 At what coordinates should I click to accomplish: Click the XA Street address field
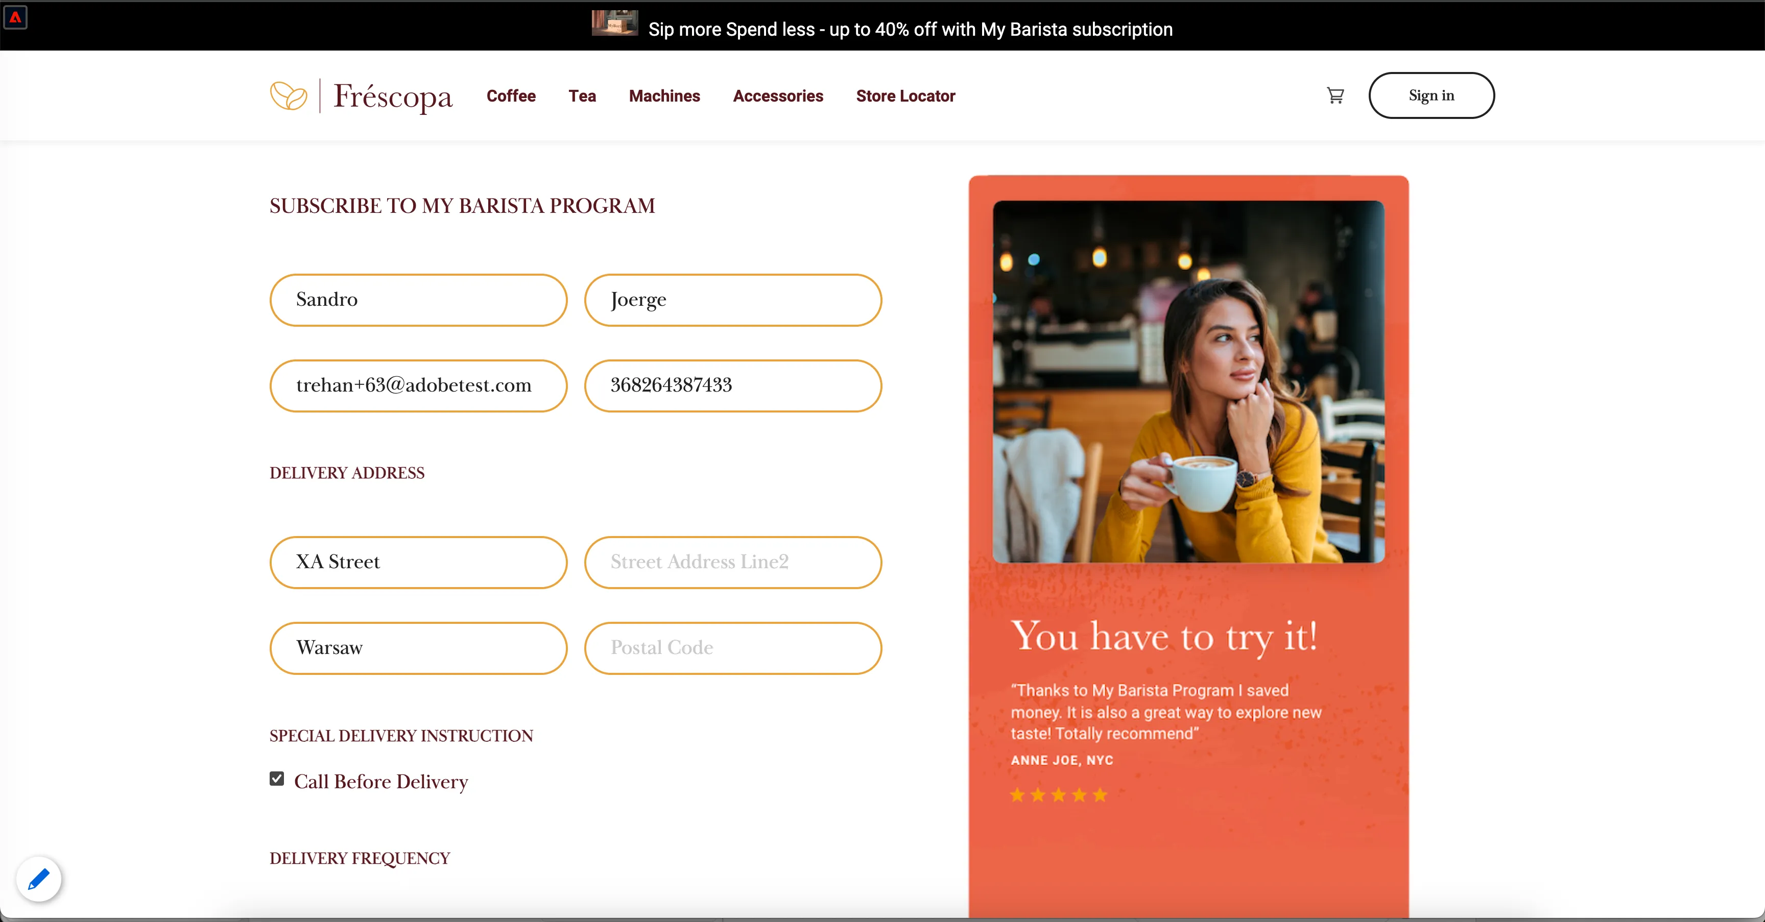point(419,563)
